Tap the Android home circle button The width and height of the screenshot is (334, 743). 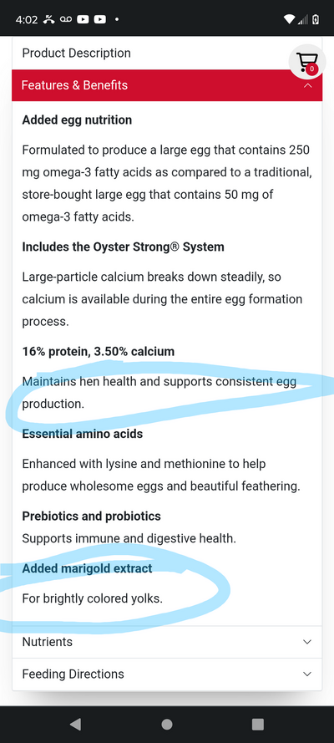point(166,724)
